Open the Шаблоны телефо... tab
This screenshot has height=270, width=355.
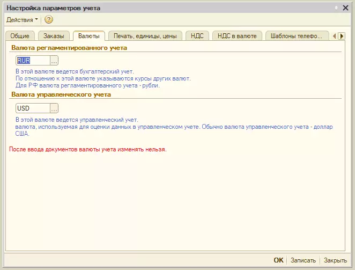tap(297, 36)
